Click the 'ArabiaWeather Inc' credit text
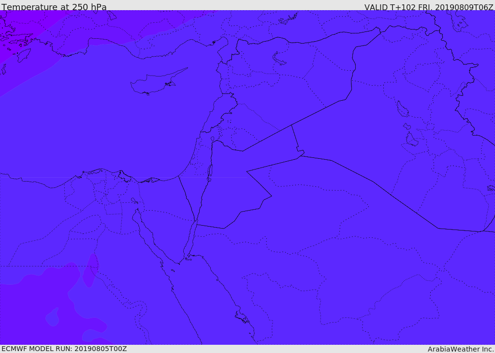495x353 pixels. (461, 349)
